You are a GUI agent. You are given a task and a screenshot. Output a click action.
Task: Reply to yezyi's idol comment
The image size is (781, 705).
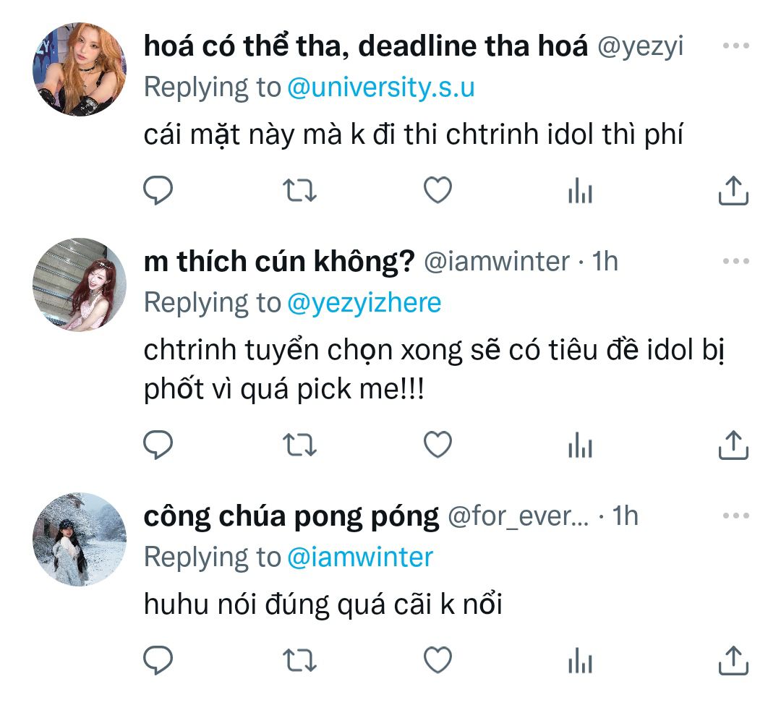pos(158,191)
